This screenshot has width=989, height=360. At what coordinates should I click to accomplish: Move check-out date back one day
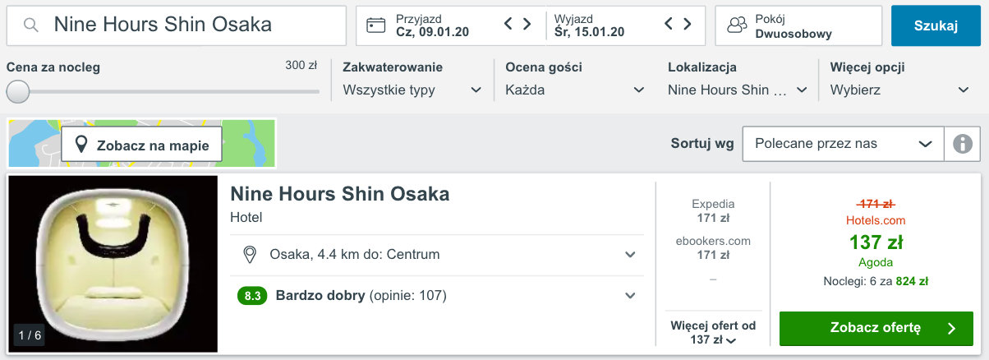tap(669, 24)
